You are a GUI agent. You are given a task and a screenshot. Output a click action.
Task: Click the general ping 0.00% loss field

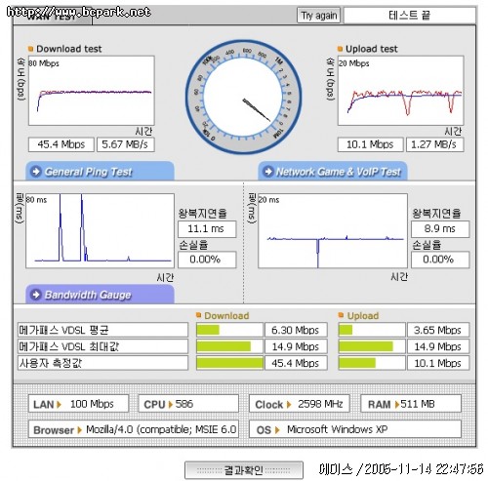pyautogui.click(x=207, y=260)
